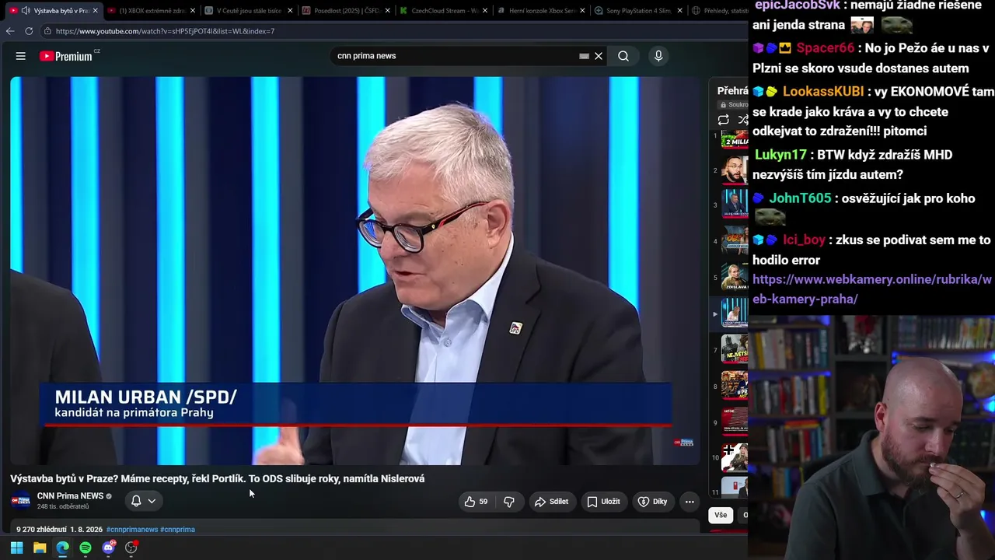Play playlist video number 9 thumbnail
The image size is (995, 560).
[735, 422]
